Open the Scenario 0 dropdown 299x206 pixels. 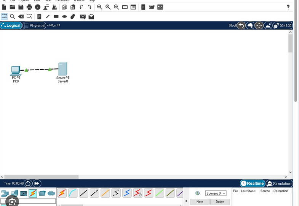(x=216, y=193)
